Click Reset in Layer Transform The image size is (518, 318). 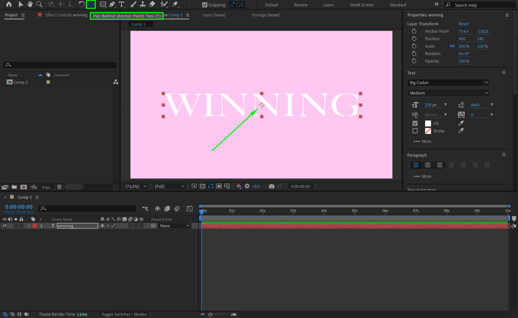tap(463, 24)
